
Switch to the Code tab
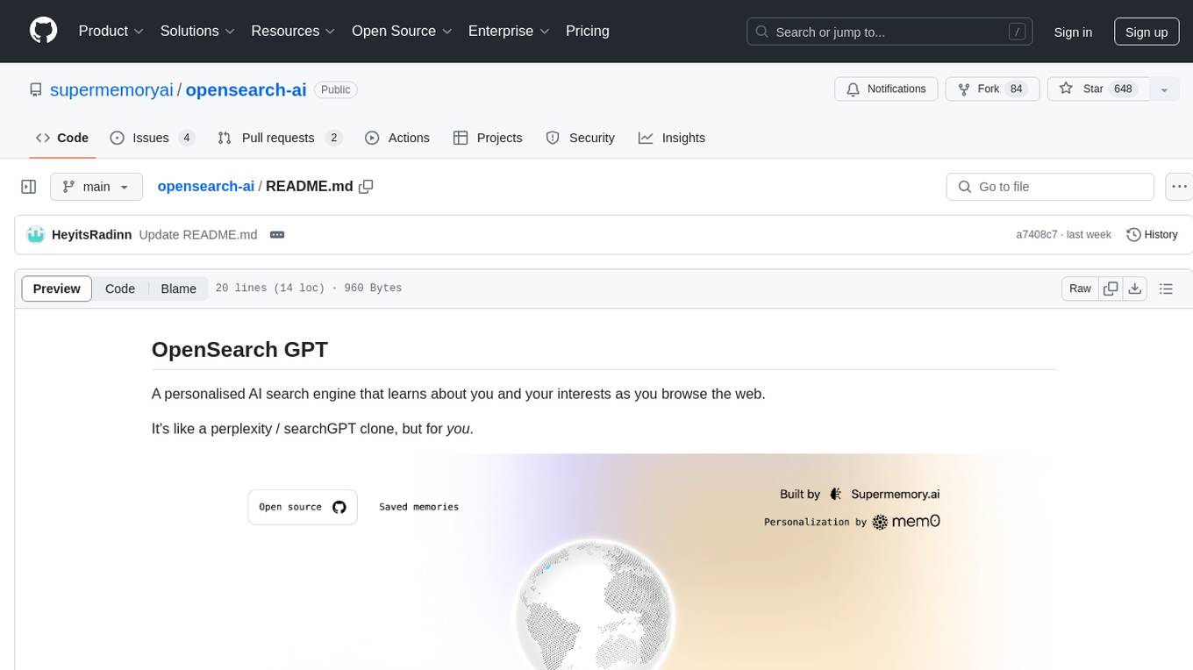(x=62, y=138)
